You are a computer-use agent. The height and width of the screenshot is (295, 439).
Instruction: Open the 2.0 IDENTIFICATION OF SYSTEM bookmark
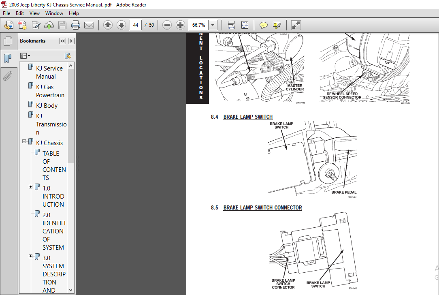pos(54,231)
